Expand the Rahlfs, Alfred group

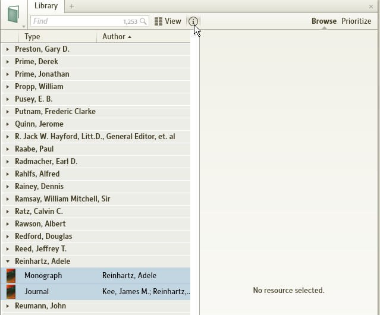(8, 174)
